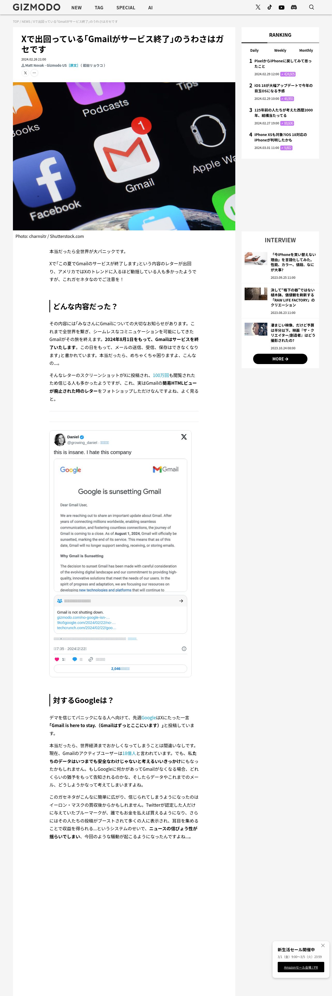
Task: Expand community note arrow in tweet
Action: pos(181,601)
